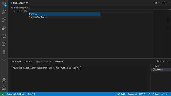Show additional views ellipsis in activity bar
Image resolution: width=171 pixels, height=96 pixels.
(4, 60)
